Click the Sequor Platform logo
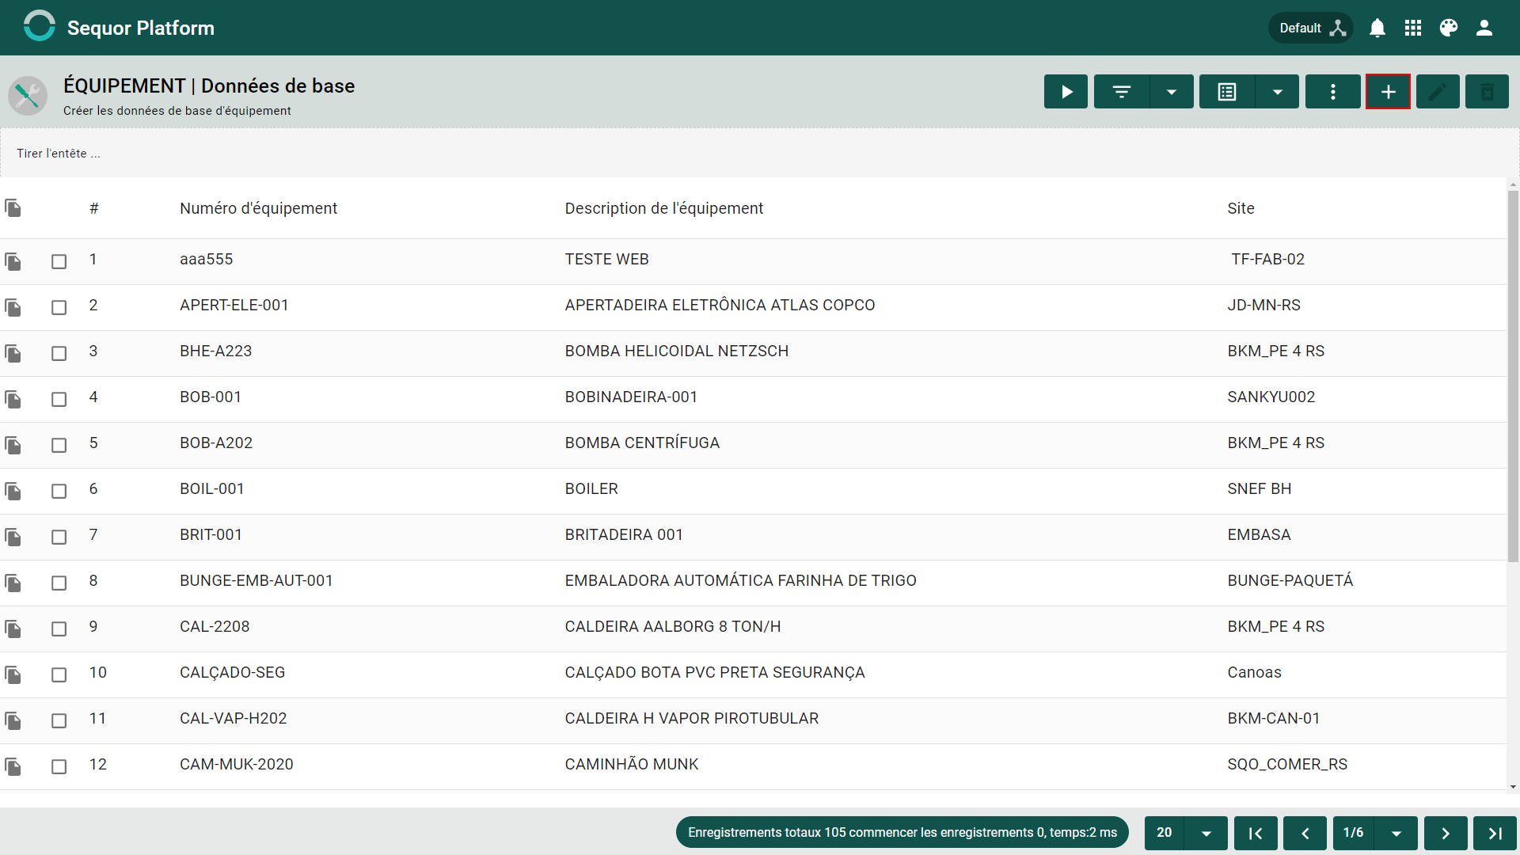This screenshot has width=1520, height=855. click(x=40, y=26)
